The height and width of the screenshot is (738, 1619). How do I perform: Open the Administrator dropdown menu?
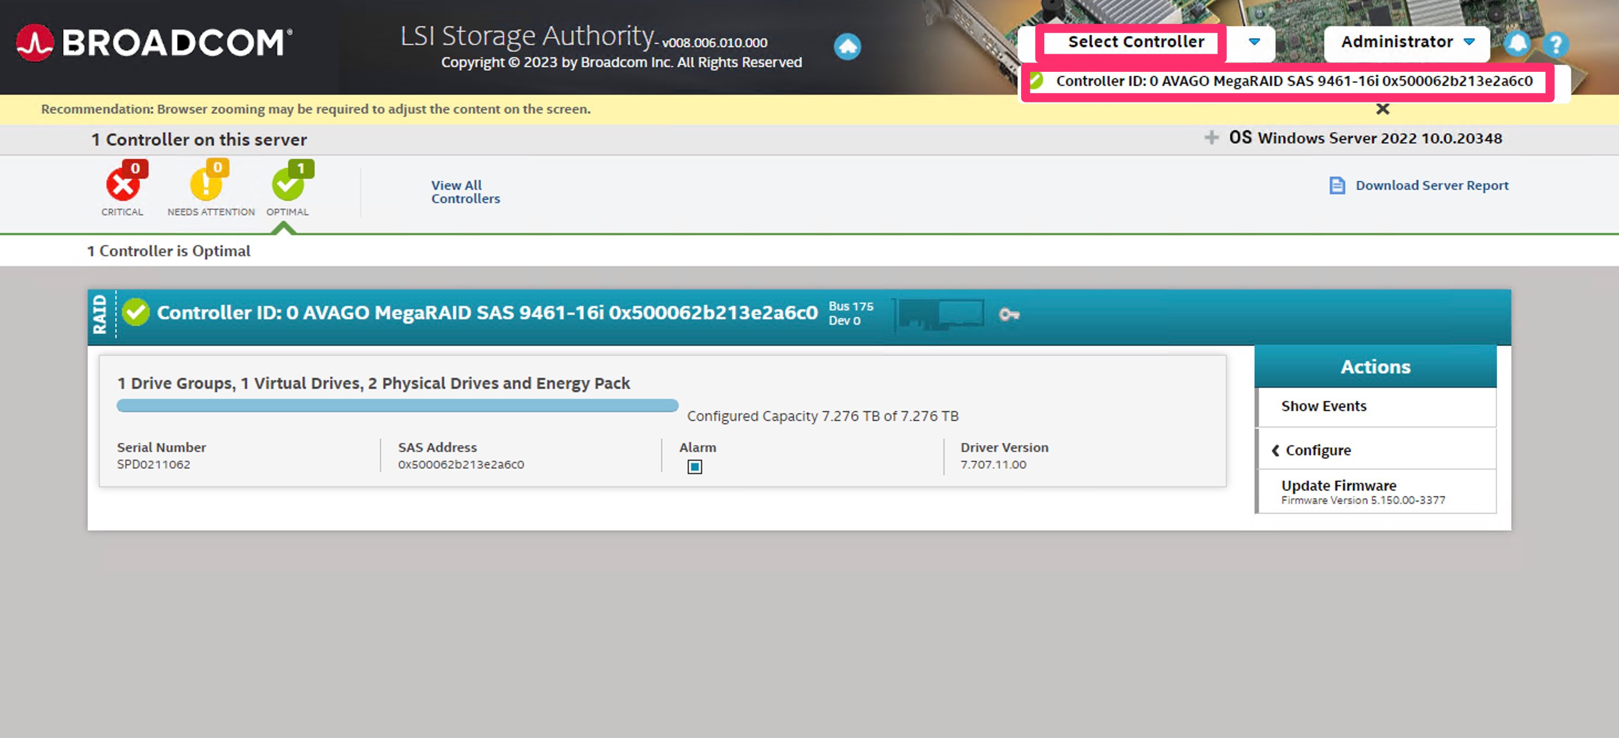[1406, 42]
